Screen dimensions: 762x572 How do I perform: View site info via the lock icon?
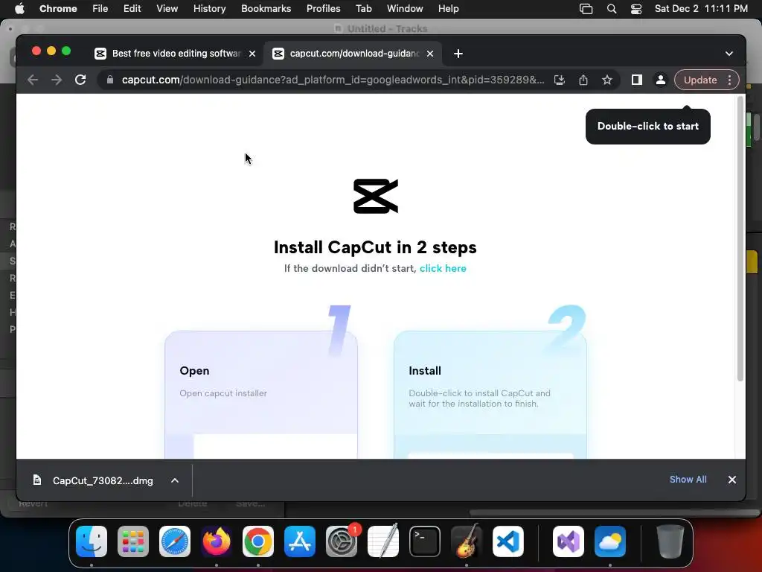coord(110,80)
